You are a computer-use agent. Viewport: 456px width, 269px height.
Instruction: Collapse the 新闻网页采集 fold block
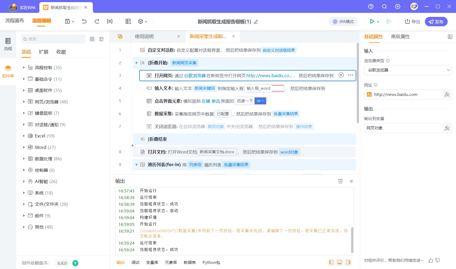137,63
